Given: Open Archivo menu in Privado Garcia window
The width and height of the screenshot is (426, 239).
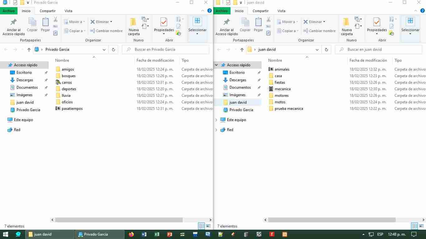Looking at the screenshot, I should 9,11.
